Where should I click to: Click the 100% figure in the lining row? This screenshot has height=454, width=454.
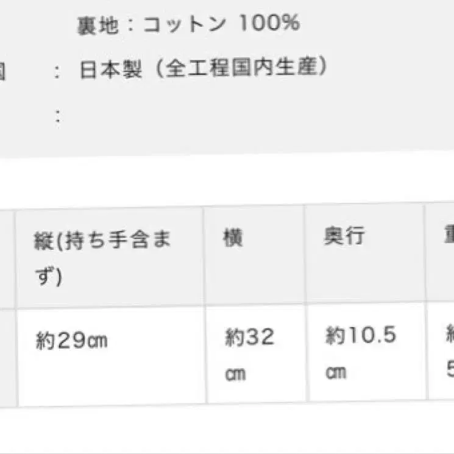[269, 24]
